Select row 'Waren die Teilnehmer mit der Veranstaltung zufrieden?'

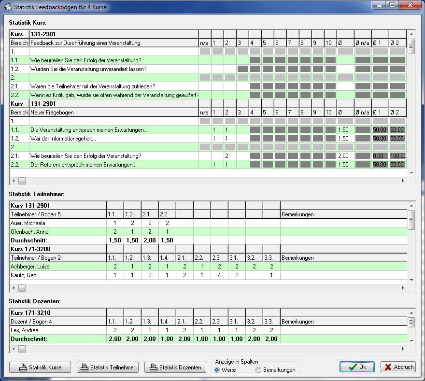pos(208,86)
